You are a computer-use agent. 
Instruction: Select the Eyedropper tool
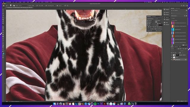point(3,21)
